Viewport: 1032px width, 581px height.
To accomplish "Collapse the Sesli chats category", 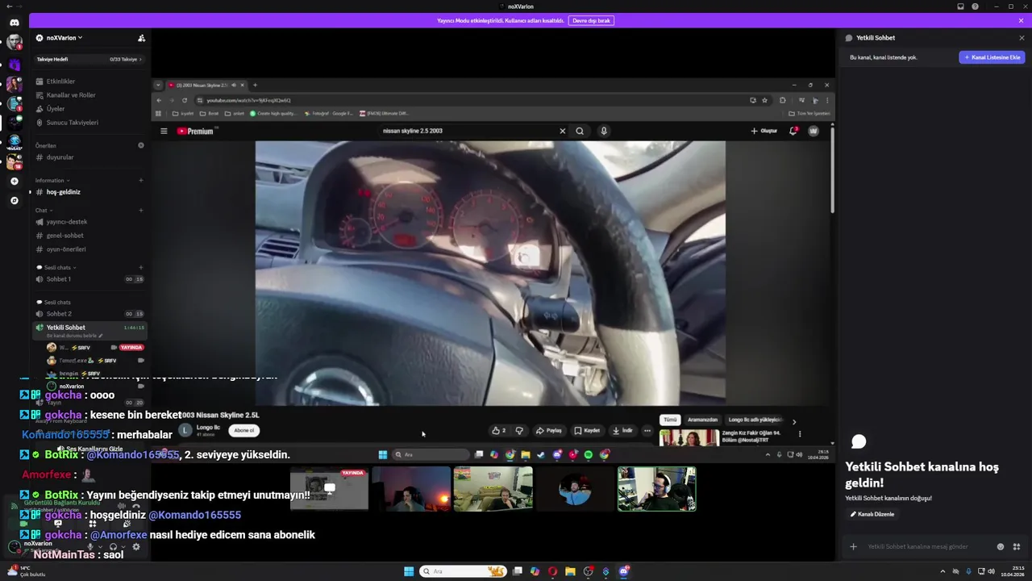I will click(56, 268).
